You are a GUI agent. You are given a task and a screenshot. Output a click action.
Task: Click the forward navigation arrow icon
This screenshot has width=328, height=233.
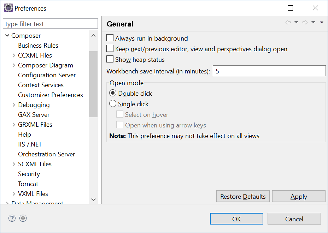305,23
